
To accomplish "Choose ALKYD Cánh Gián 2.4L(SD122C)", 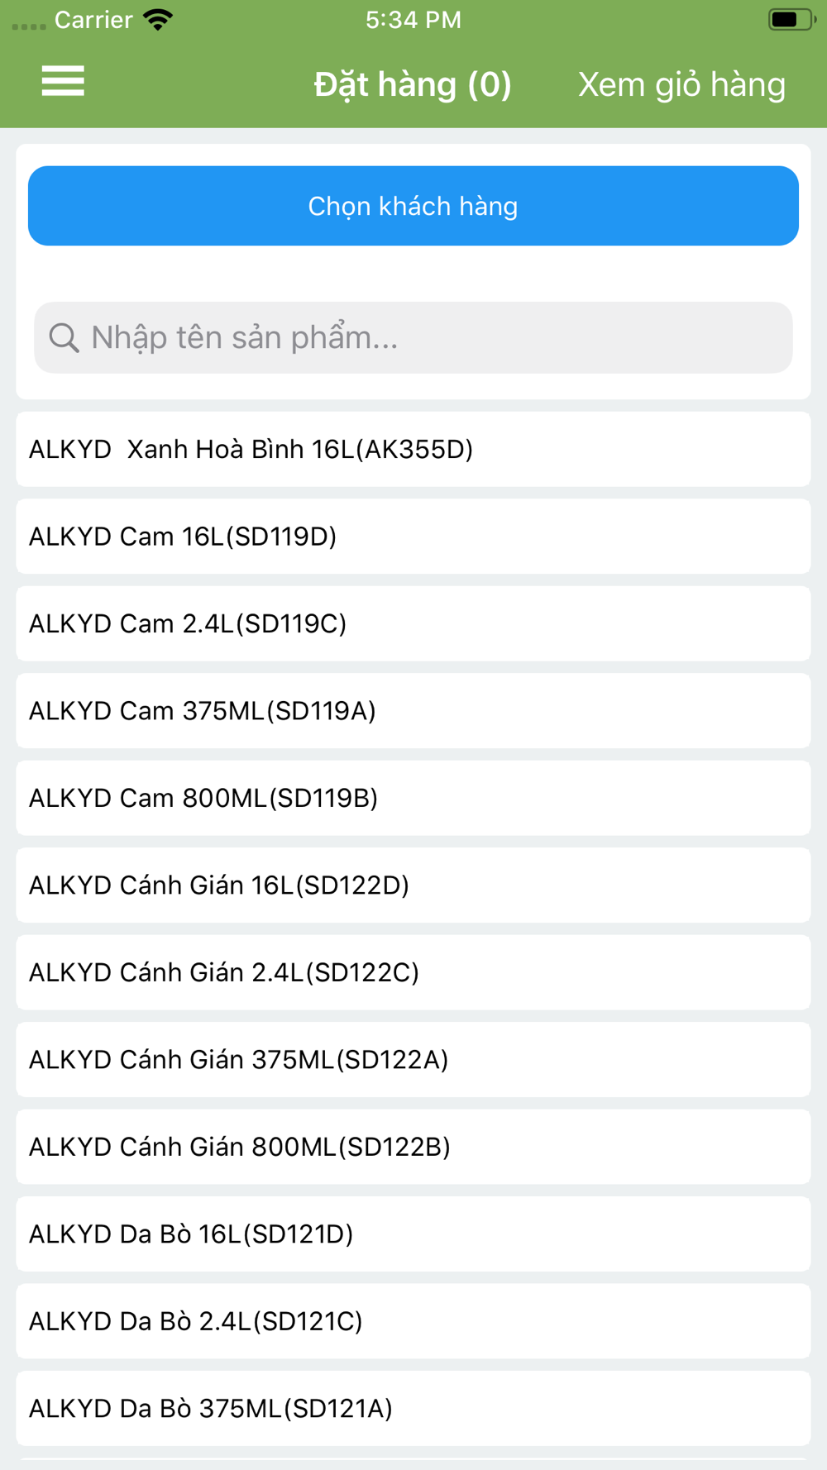I will (413, 972).
